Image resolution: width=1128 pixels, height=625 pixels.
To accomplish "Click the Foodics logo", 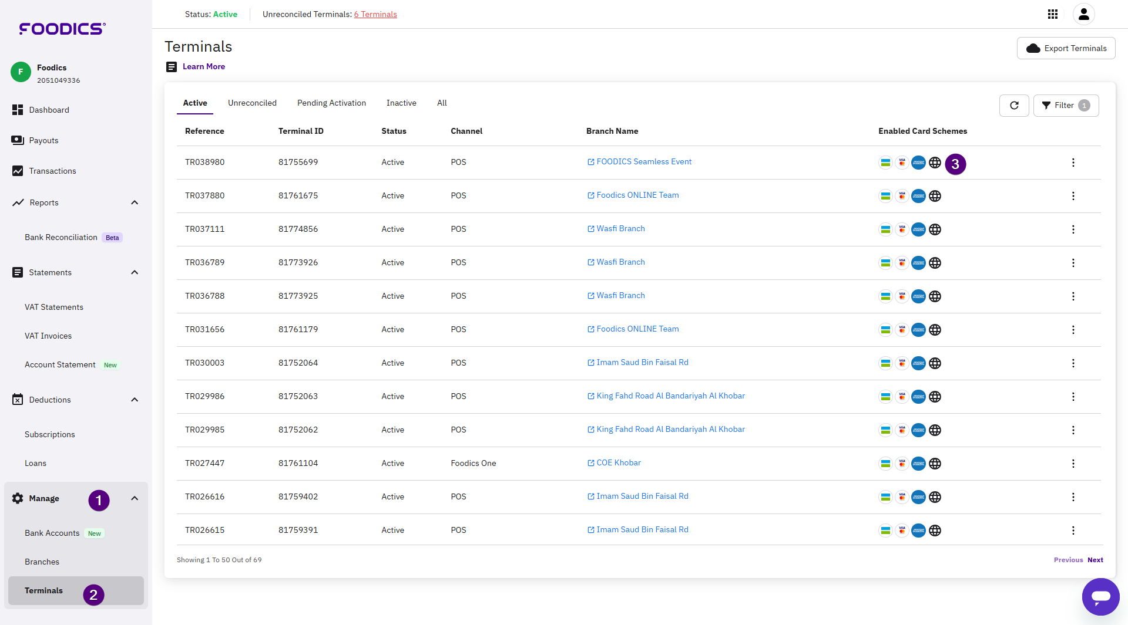I will pyautogui.click(x=62, y=28).
